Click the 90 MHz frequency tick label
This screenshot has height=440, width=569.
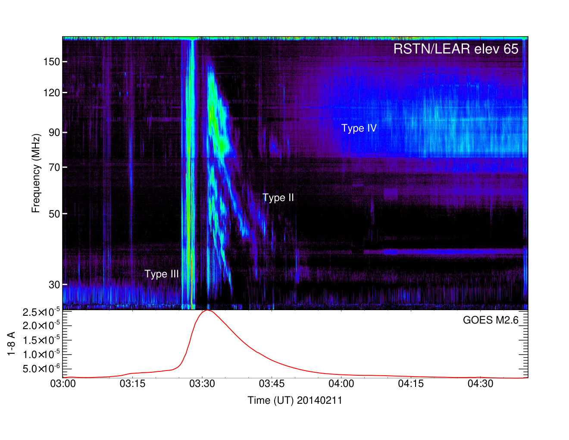pos(54,132)
